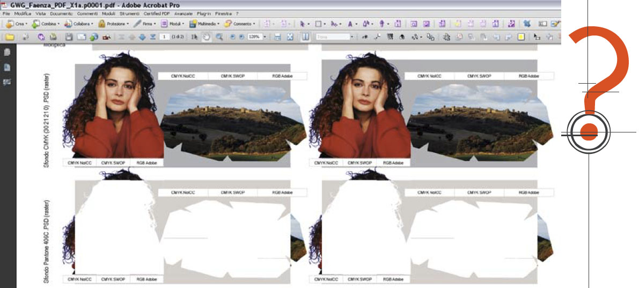Go to previous page arrow
The image size is (639, 288).
[x=131, y=37]
